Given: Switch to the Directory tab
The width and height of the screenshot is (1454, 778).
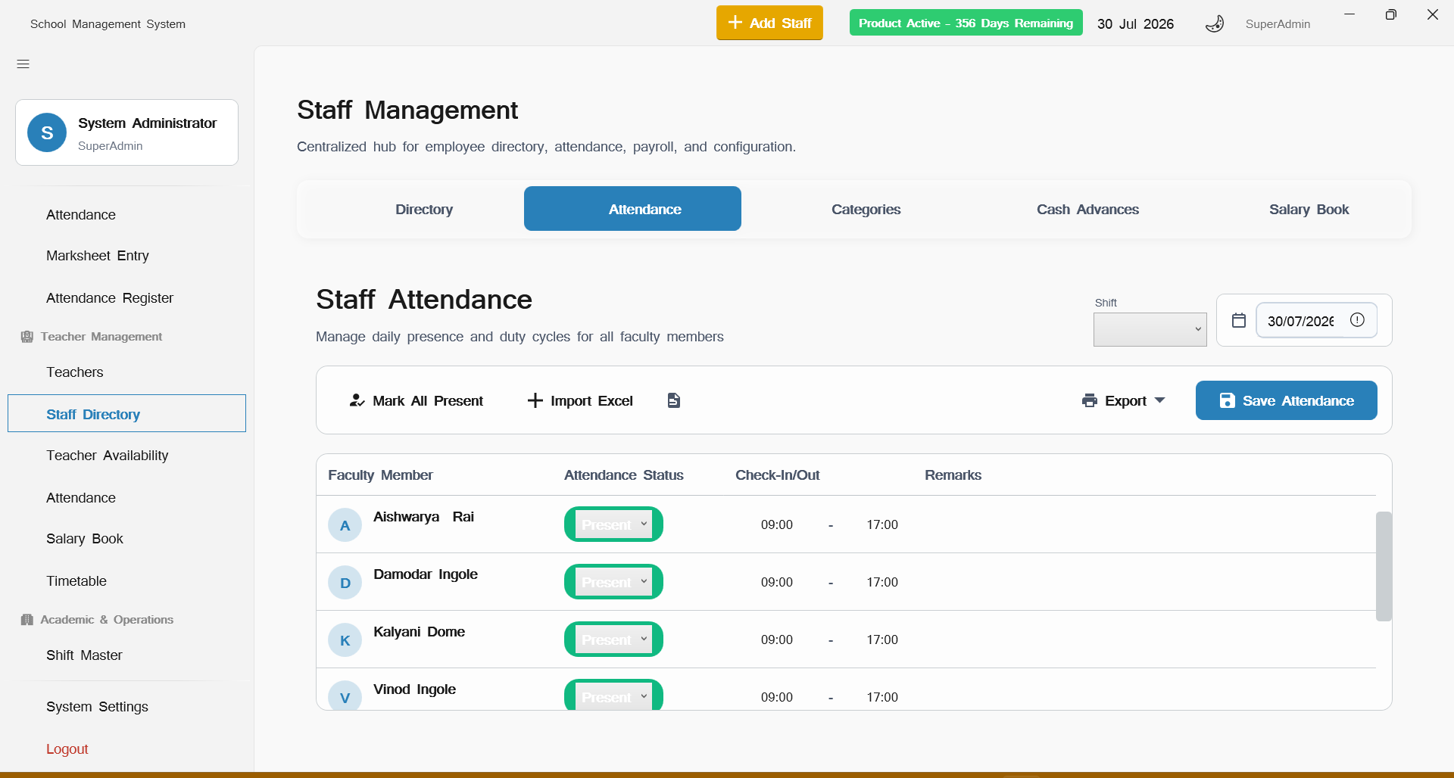Looking at the screenshot, I should 424,209.
